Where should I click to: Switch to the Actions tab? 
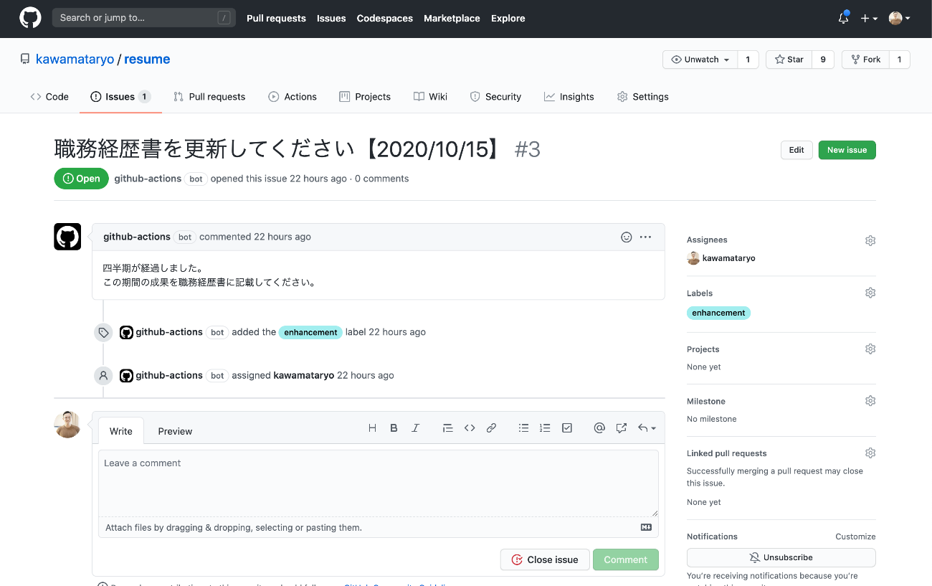(x=293, y=97)
